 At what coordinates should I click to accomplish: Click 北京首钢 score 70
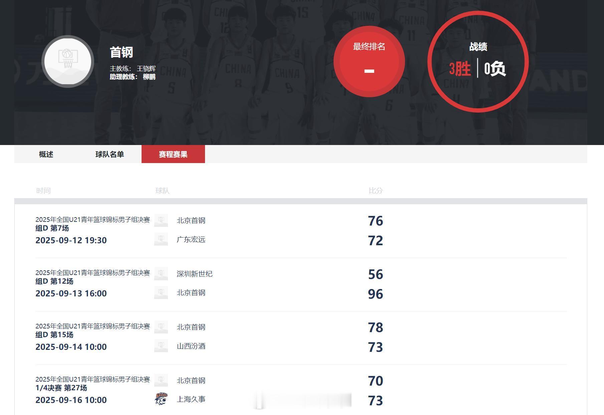click(x=376, y=381)
